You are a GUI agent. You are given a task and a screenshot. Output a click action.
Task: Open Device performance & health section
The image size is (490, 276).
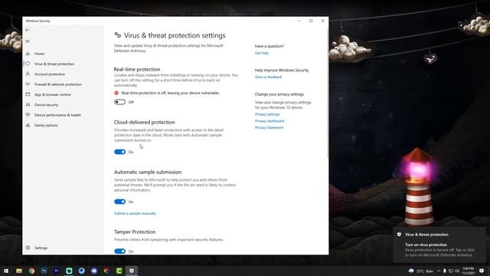pyautogui.click(x=58, y=115)
